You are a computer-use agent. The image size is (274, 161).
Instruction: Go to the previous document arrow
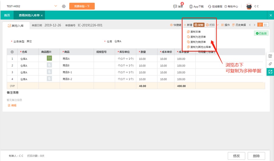tap(250, 25)
